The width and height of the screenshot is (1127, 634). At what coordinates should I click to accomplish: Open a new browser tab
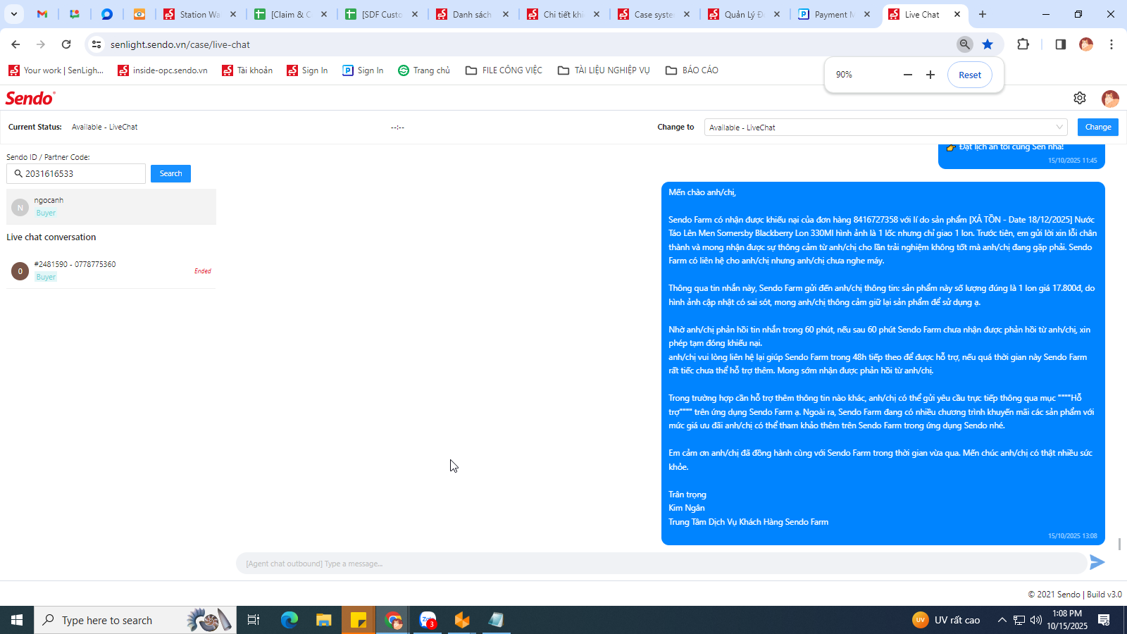983,14
